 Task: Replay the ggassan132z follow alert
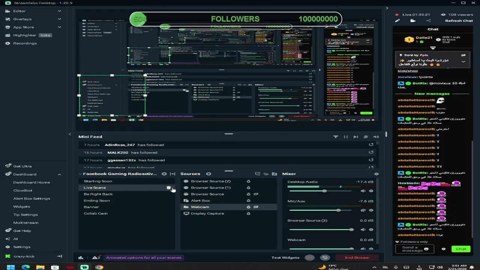pyautogui.click(x=371, y=160)
